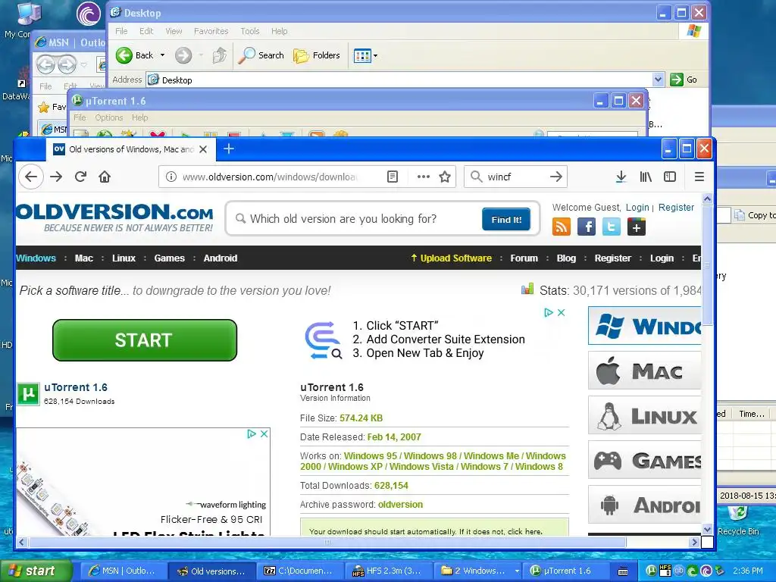The width and height of the screenshot is (776, 582).
Task: Open File menu in µTorrent window
Action: (x=80, y=117)
